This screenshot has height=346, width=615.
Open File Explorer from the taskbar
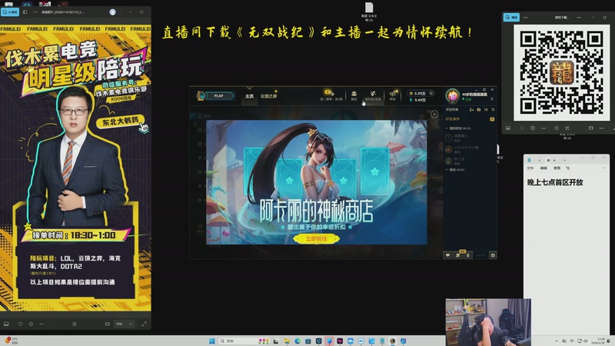(x=287, y=341)
